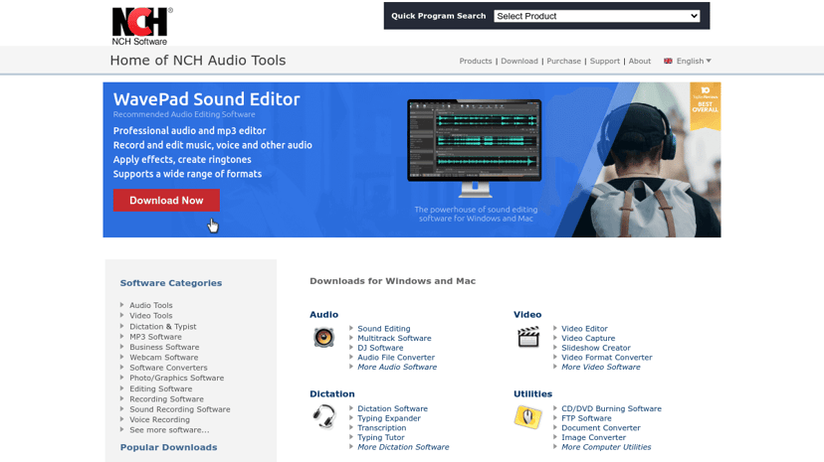824x462 pixels.
Task: Open the Select Product dropdown
Action: (x=596, y=16)
